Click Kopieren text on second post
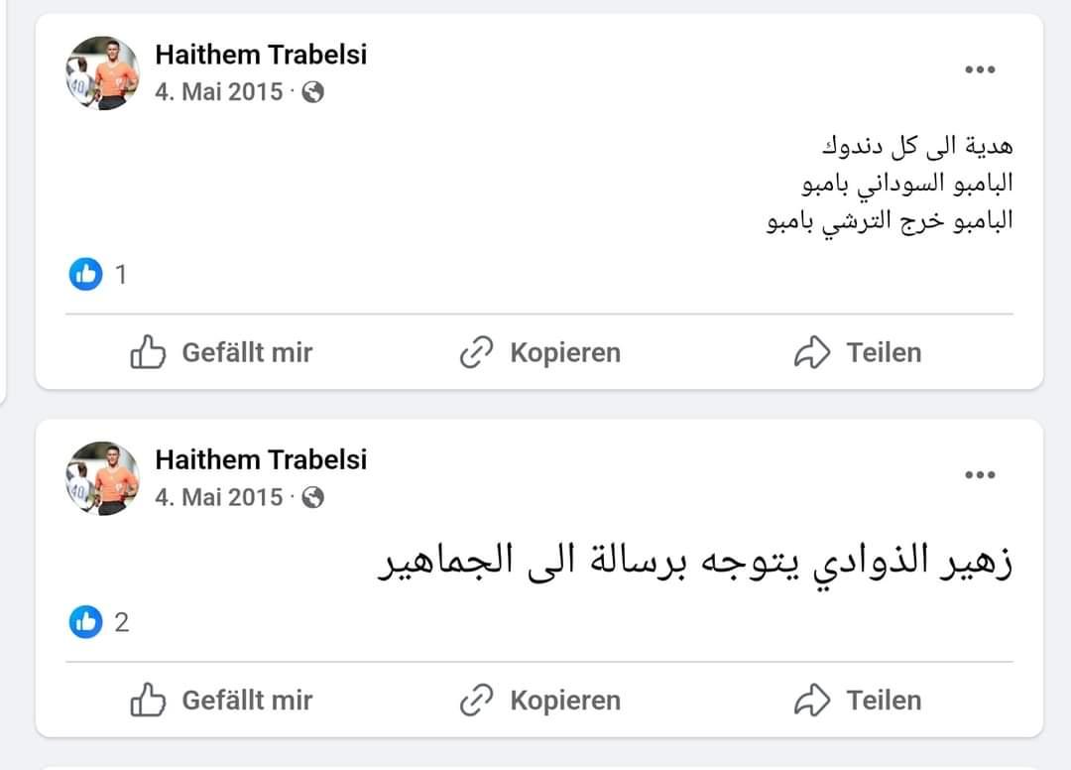 click(565, 701)
